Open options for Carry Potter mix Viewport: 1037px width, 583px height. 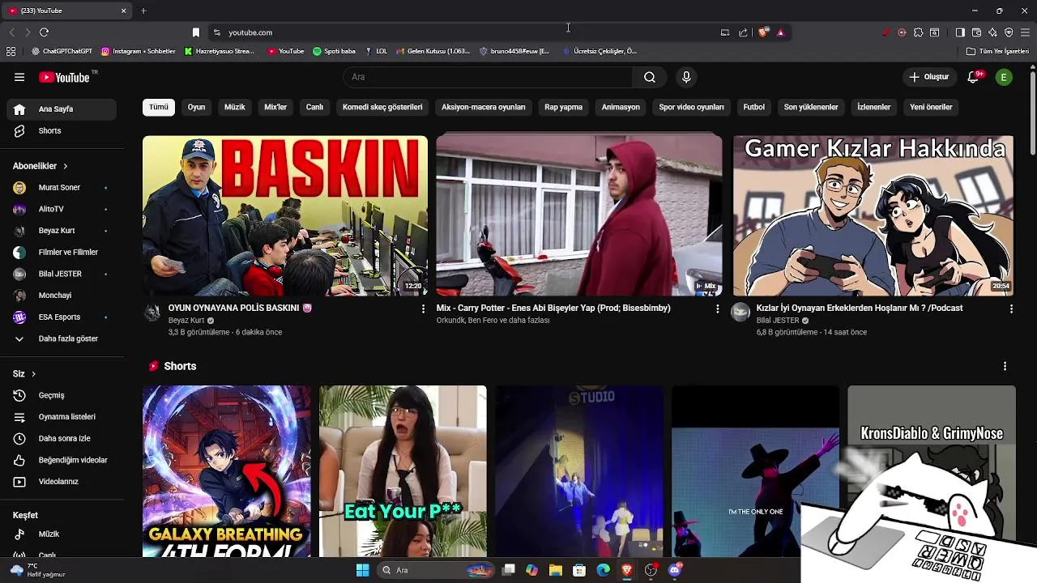pos(717,309)
